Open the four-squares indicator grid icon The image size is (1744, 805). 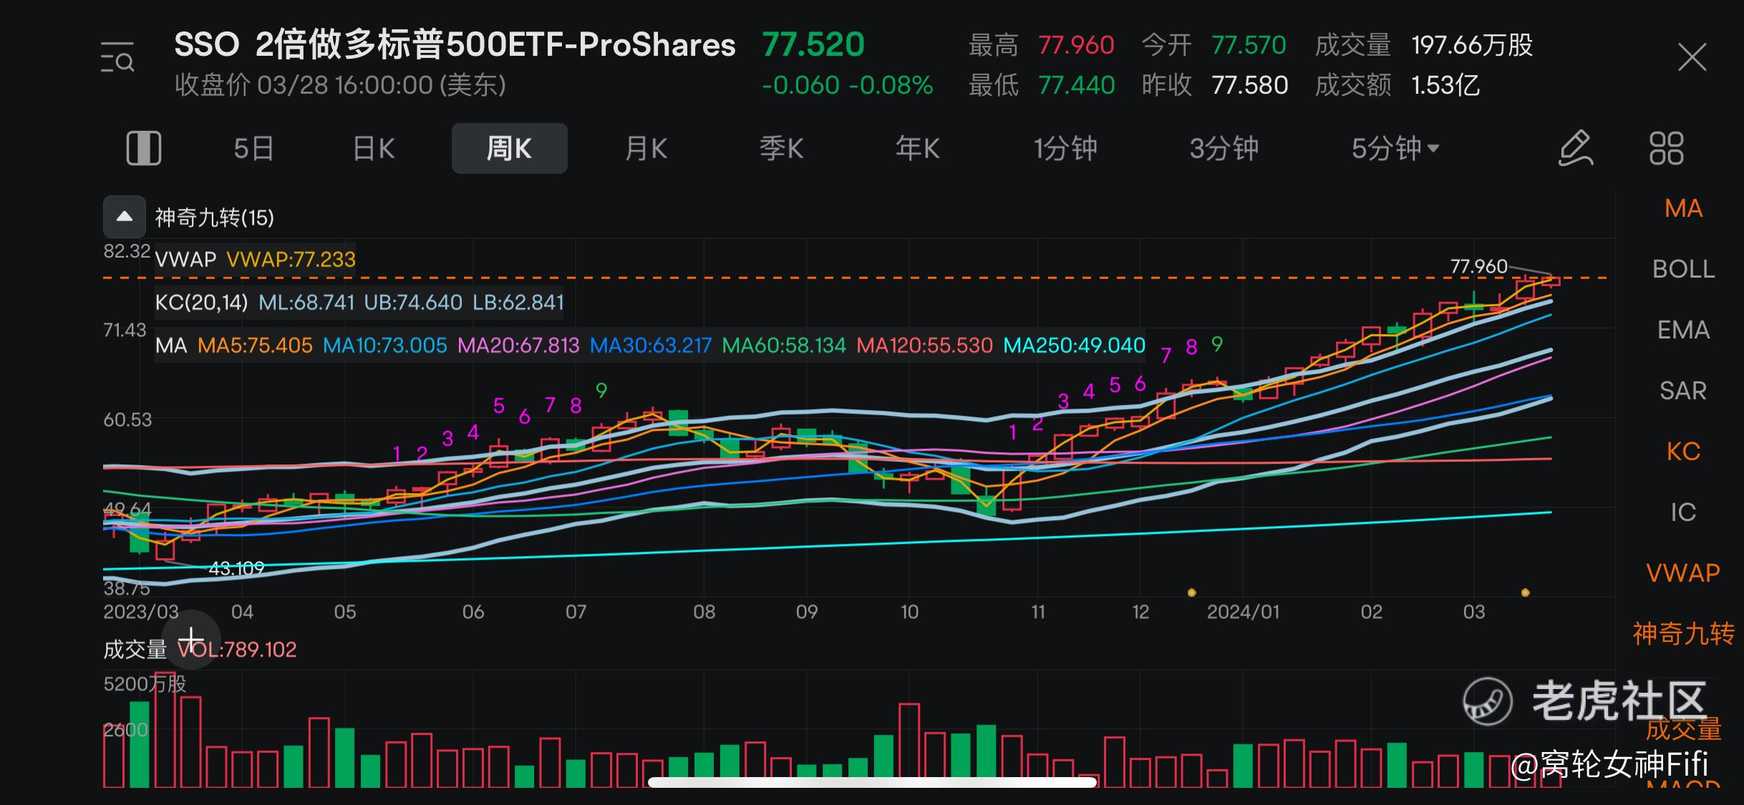pos(1666,149)
